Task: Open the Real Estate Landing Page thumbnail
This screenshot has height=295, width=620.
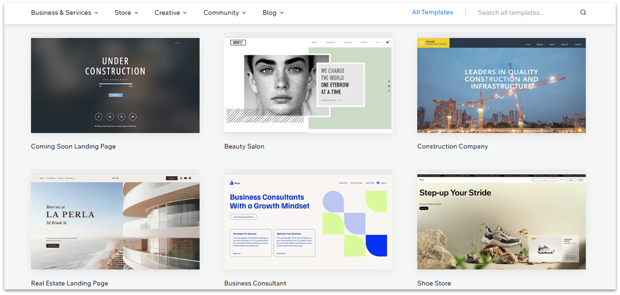Action: click(115, 222)
